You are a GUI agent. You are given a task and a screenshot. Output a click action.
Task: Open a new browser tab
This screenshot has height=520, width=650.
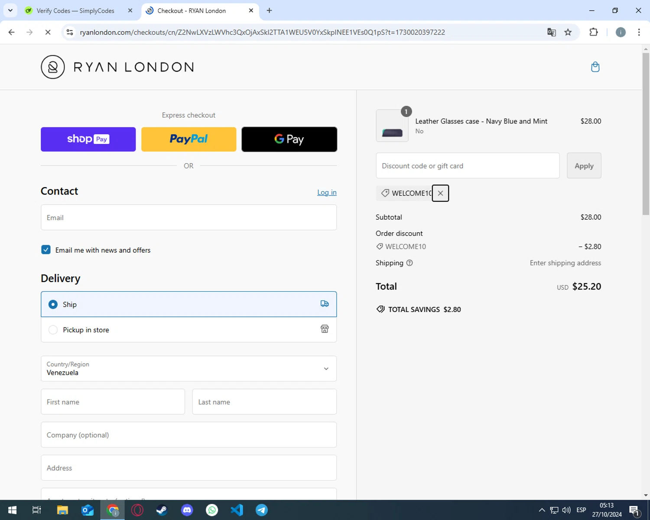[269, 10]
